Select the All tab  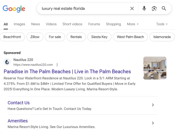6,24
